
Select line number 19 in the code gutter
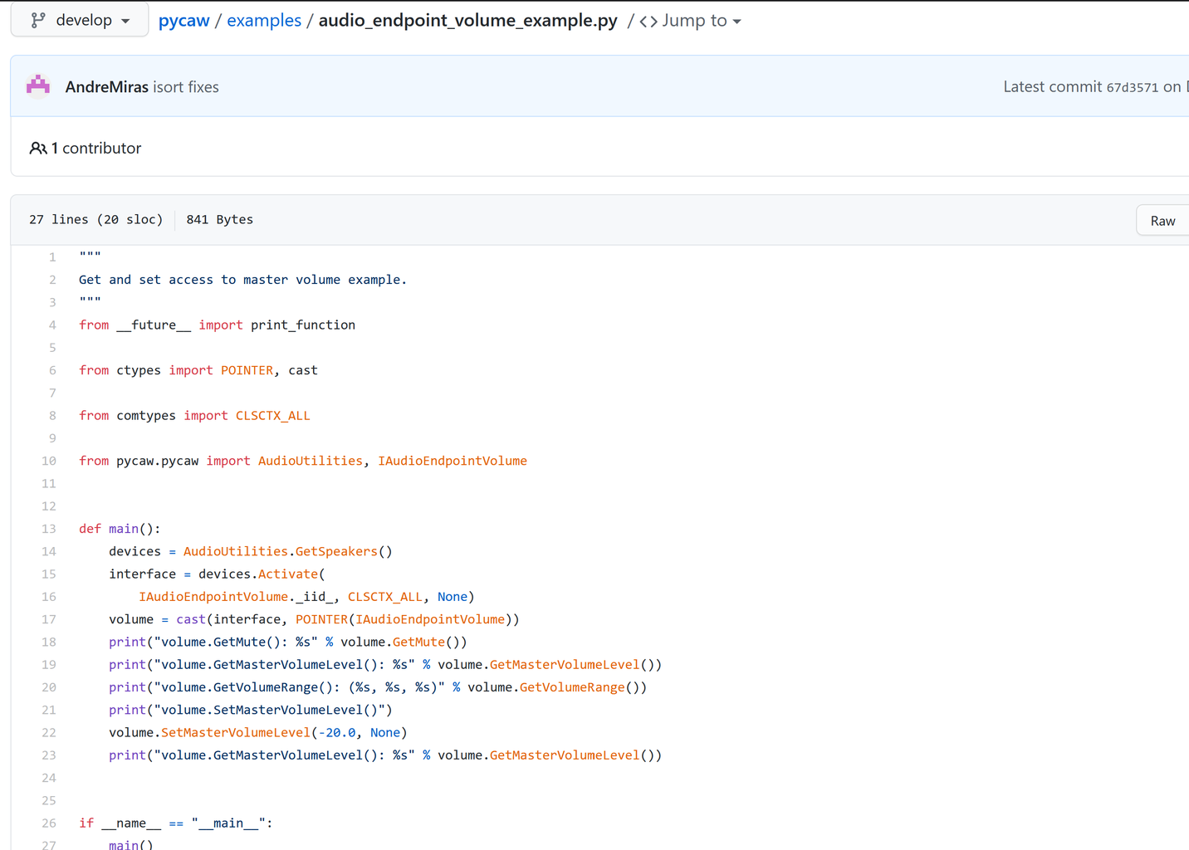coord(49,665)
